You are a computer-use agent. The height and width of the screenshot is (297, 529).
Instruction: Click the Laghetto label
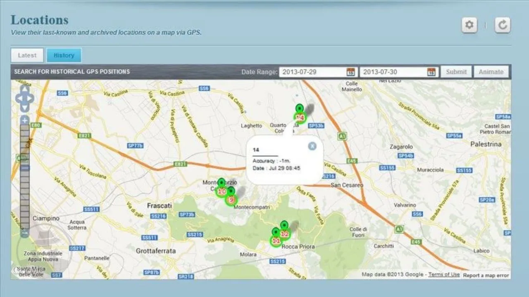pyautogui.click(x=251, y=126)
